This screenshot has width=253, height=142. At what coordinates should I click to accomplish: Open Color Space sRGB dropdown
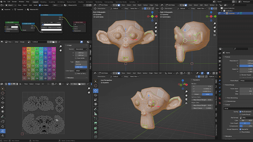click(x=81, y=71)
